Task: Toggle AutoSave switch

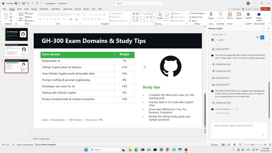Action: pos(18,3)
